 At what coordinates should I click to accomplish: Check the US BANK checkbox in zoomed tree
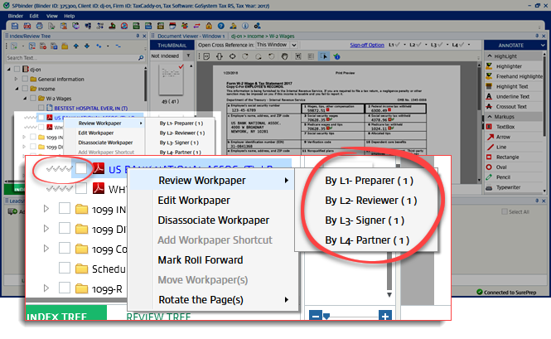click(x=81, y=168)
